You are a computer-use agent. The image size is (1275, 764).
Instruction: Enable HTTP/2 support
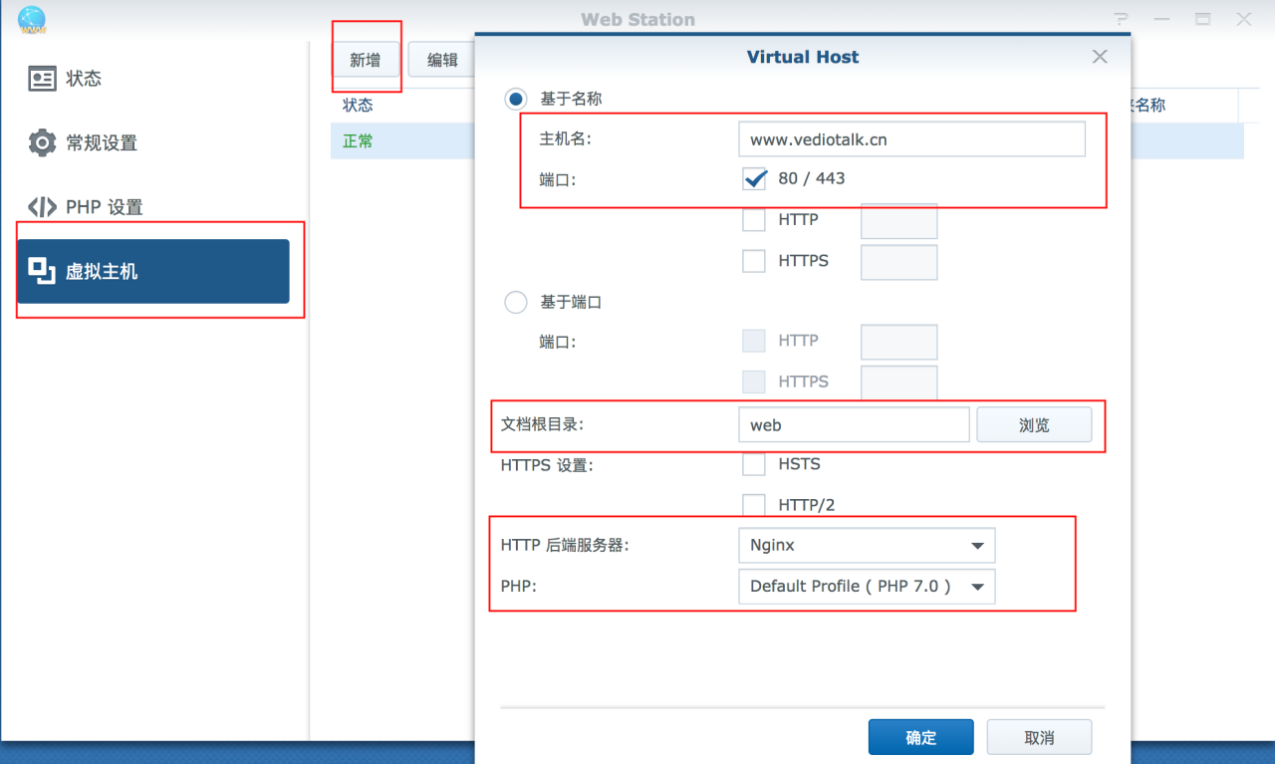click(753, 505)
